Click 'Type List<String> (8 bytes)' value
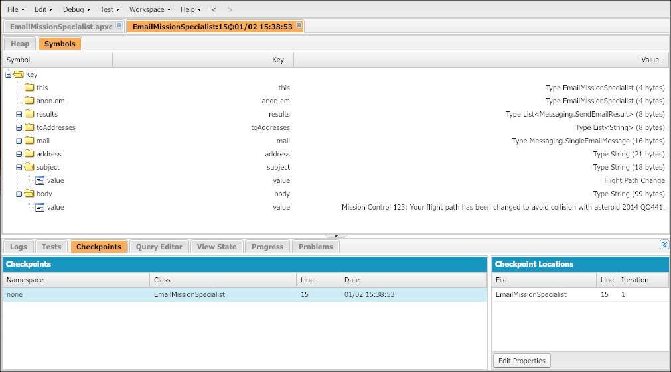Image resolution: width=671 pixels, height=372 pixels. tap(620, 127)
